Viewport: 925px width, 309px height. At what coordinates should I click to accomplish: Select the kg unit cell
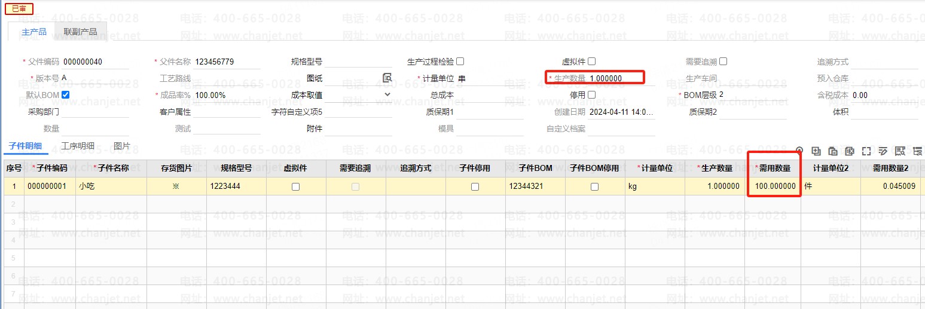point(655,186)
